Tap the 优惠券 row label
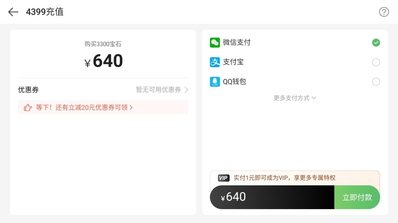 pos(29,90)
